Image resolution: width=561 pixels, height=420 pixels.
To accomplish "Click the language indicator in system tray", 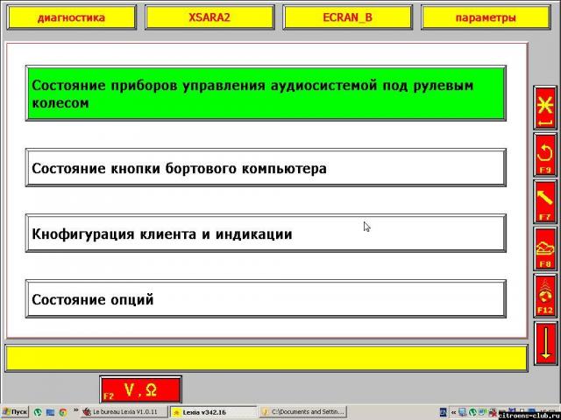I will (x=444, y=412).
